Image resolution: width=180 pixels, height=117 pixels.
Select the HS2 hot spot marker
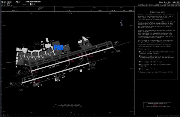tap(39, 81)
